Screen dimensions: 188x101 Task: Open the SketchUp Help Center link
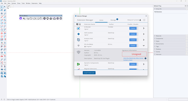[133, 59]
